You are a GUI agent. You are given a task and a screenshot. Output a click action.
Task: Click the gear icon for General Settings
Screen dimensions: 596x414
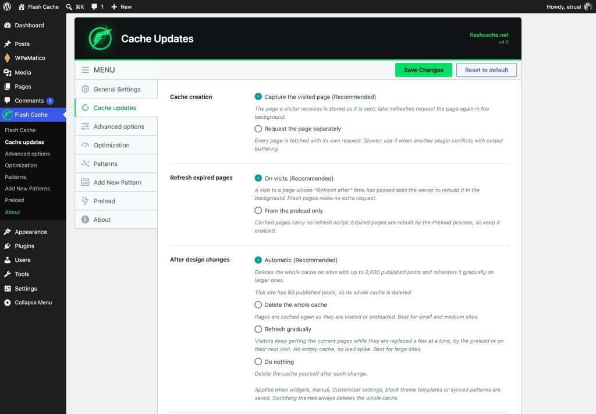85,89
